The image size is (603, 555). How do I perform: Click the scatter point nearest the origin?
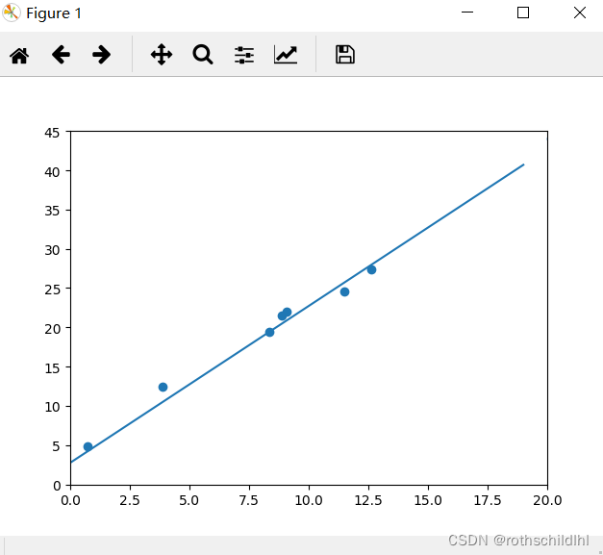pyautogui.click(x=88, y=446)
